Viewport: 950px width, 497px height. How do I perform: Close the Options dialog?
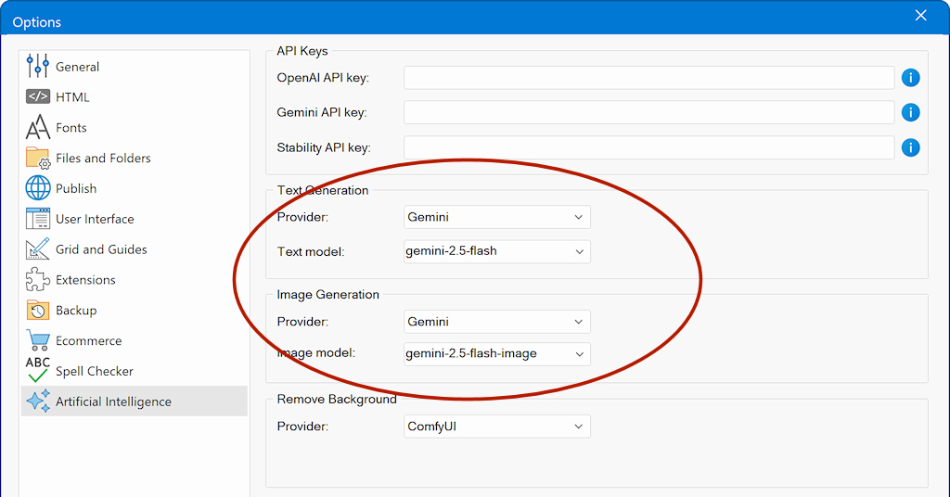coord(920,15)
